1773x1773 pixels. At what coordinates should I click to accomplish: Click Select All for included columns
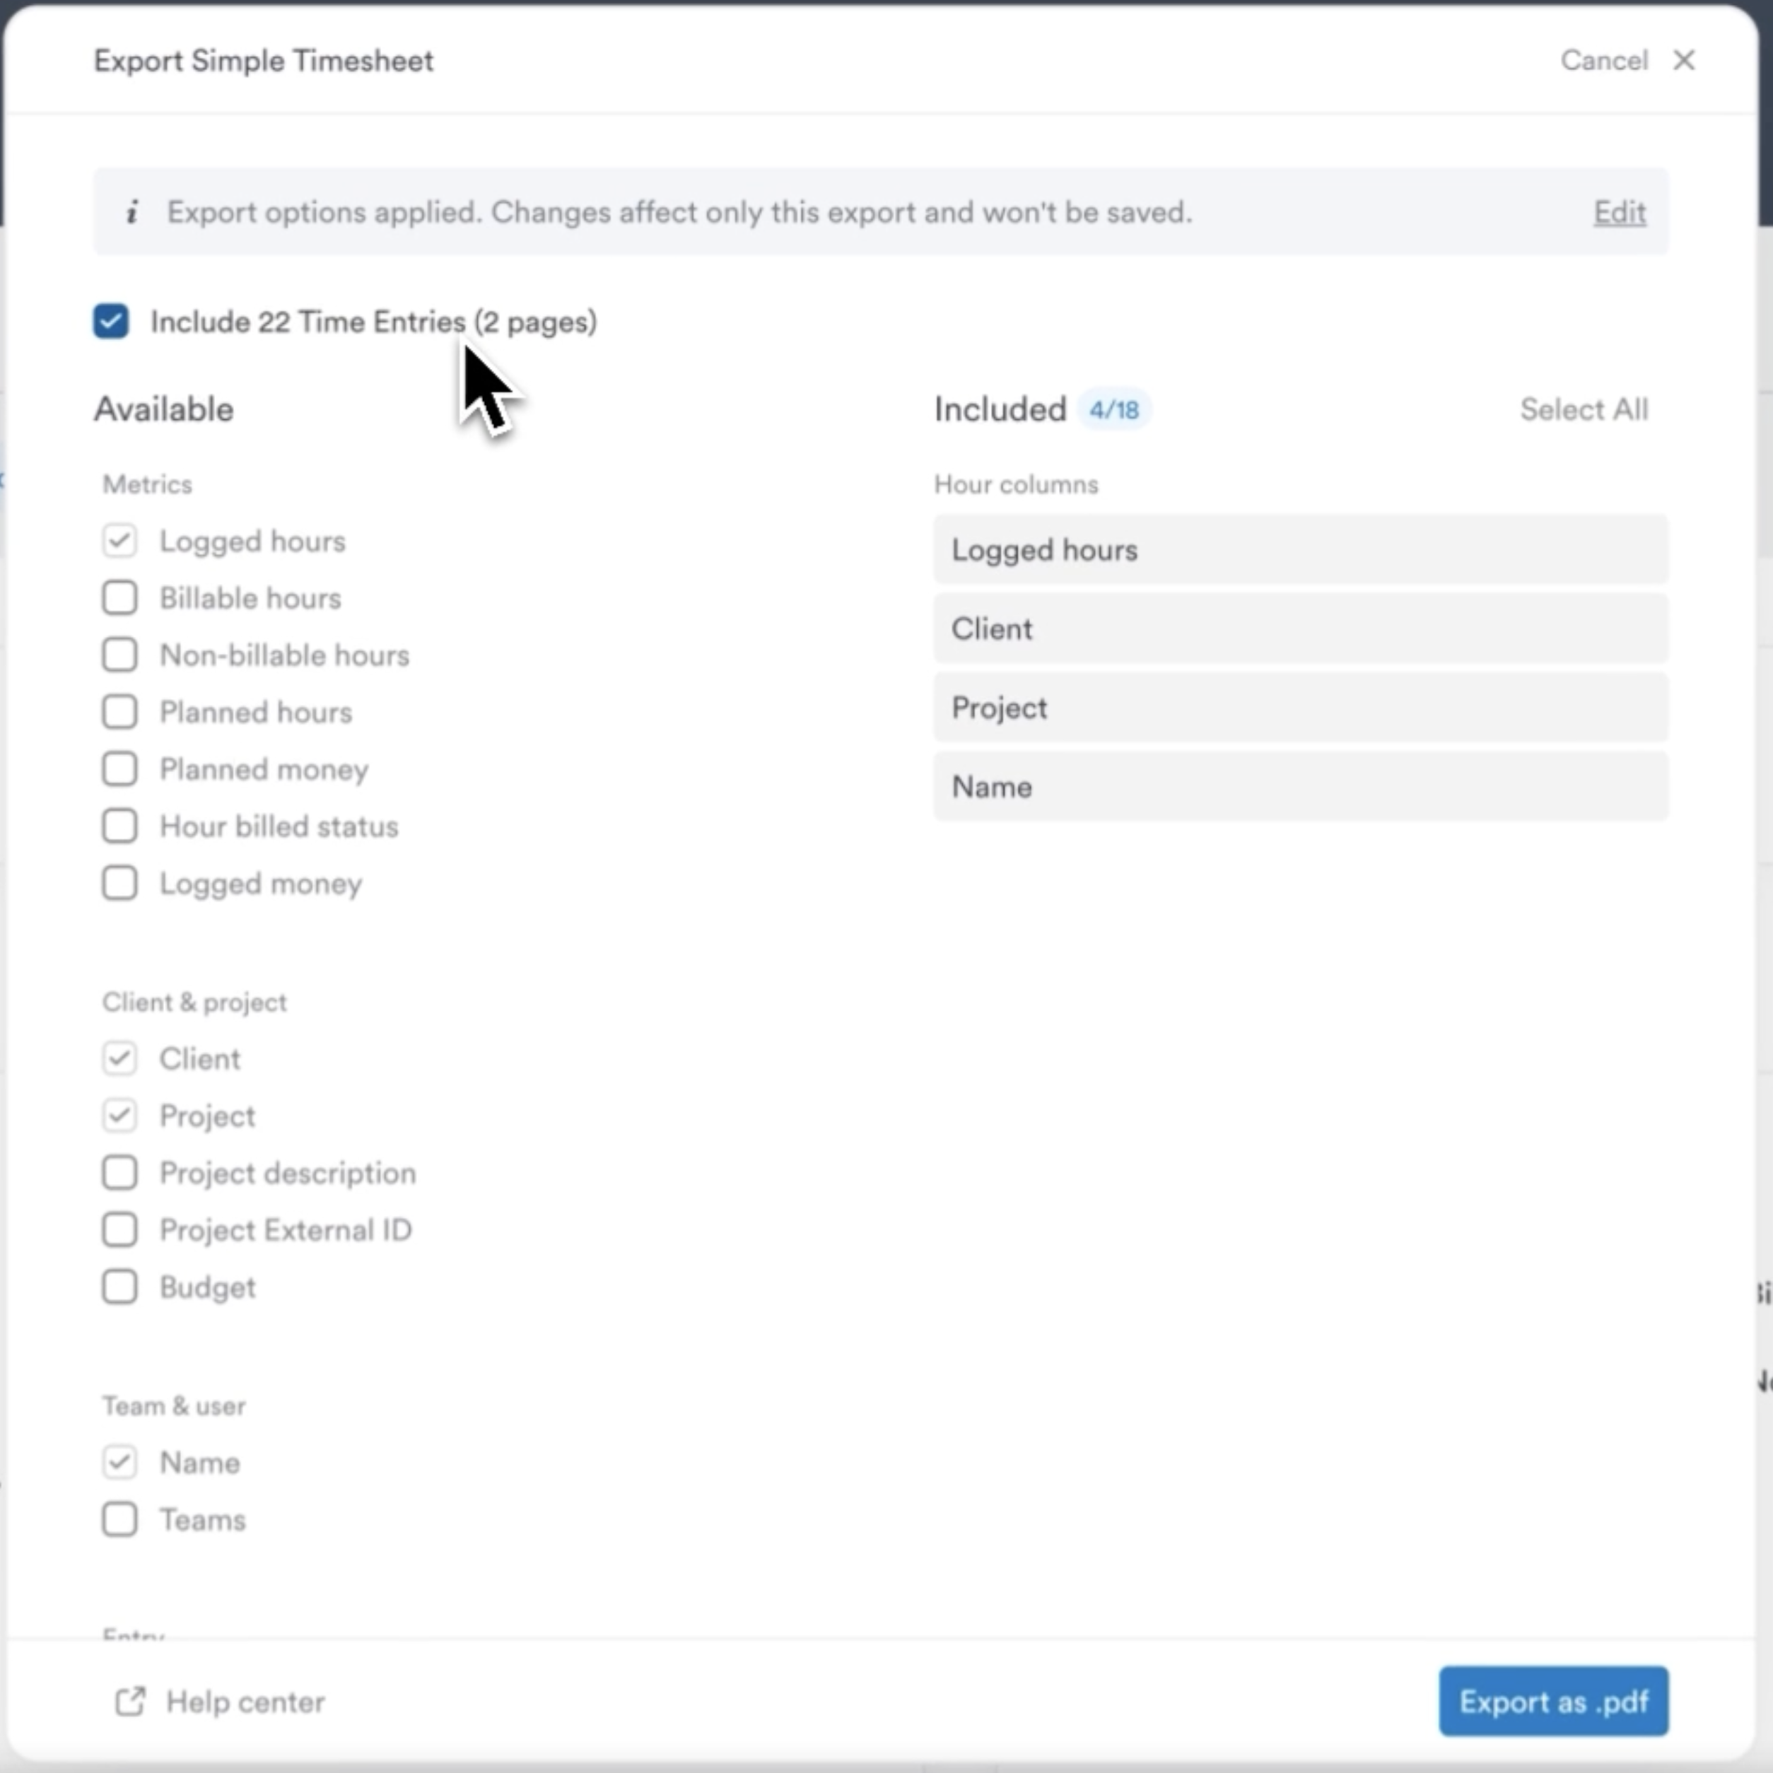click(1584, 409)
